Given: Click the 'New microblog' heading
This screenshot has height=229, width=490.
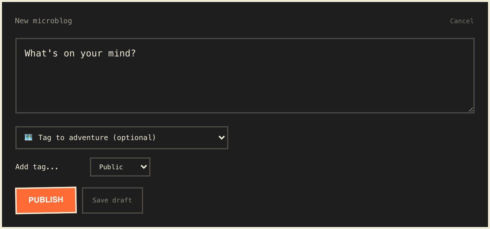Looking at the screenshot, I should click(x=43, y=21).
